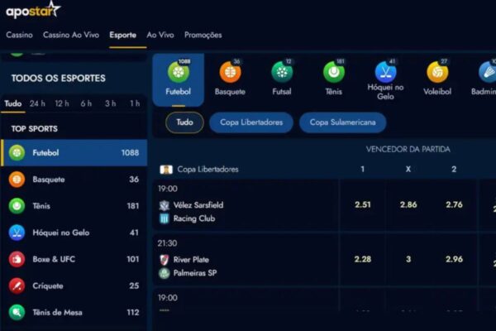
Task: Click the Futebol ball icon in sidebar
Action: point(17,152)
